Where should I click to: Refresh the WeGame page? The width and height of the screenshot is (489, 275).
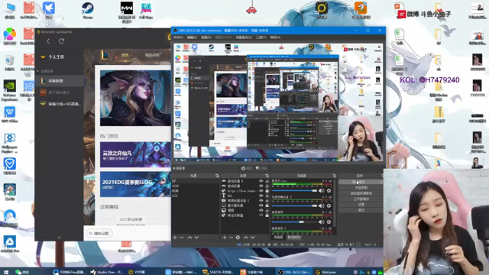point(61,40)
